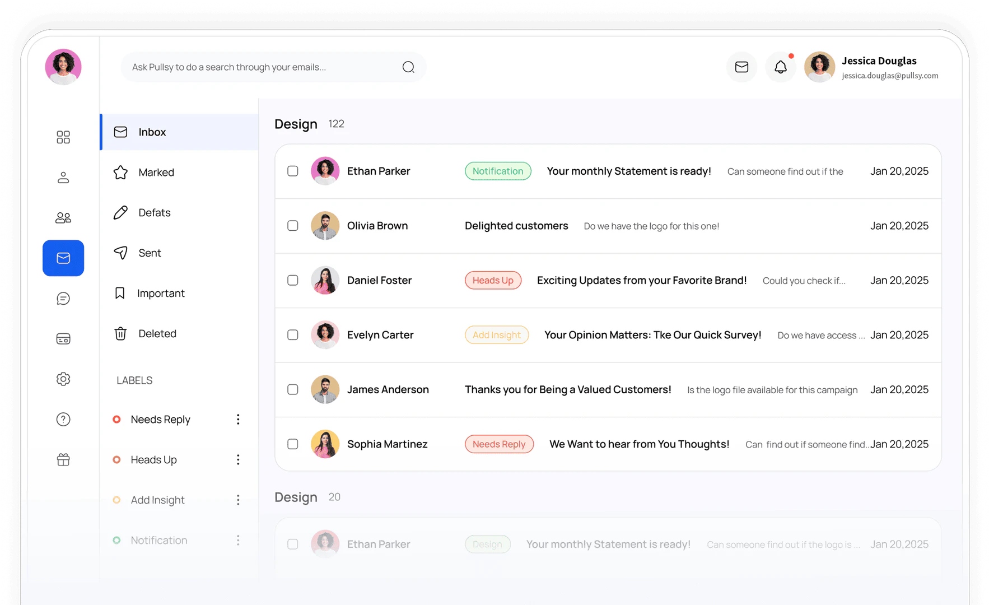
Task: Click the Pullsy email search field
Action: [263, 67]
